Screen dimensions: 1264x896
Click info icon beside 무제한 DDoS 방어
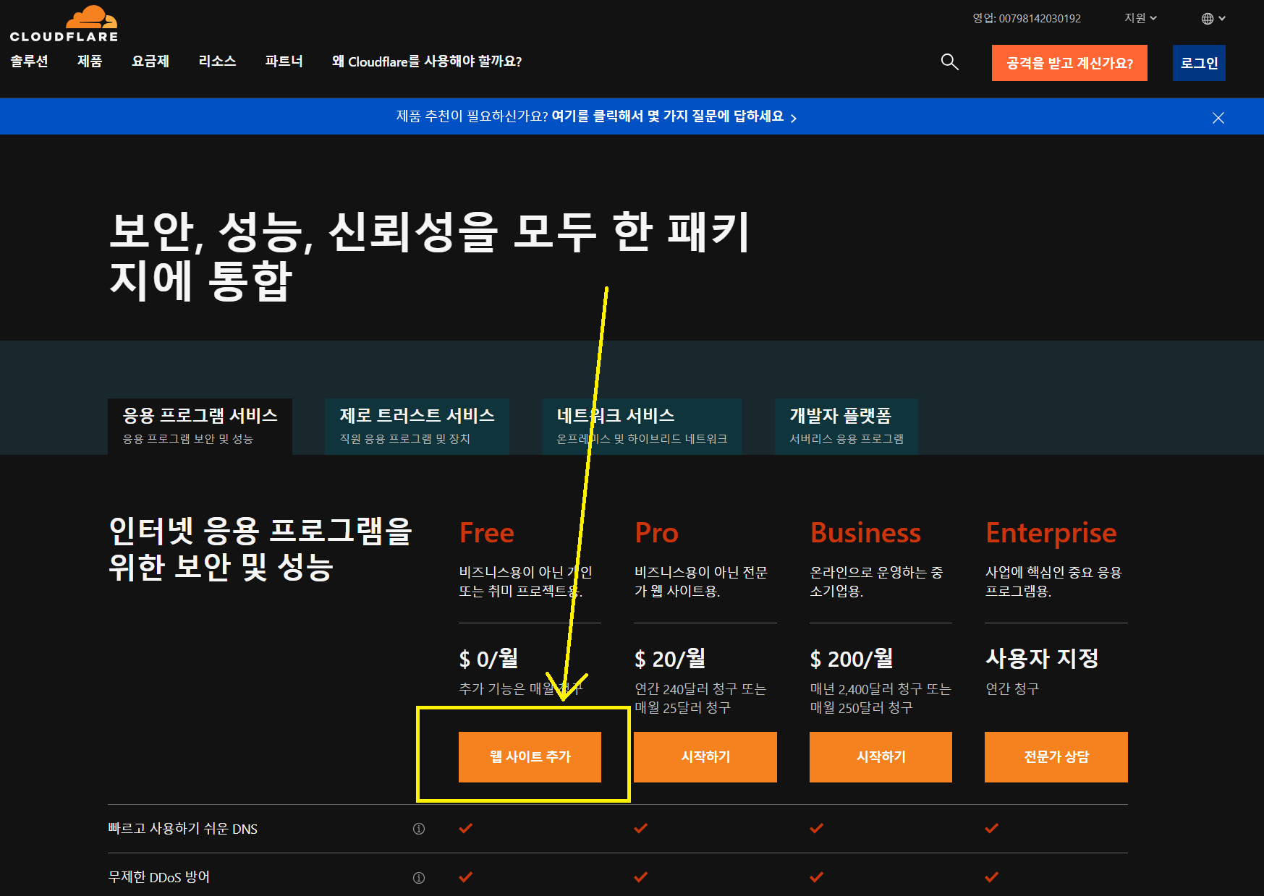[x=419, y=878]
